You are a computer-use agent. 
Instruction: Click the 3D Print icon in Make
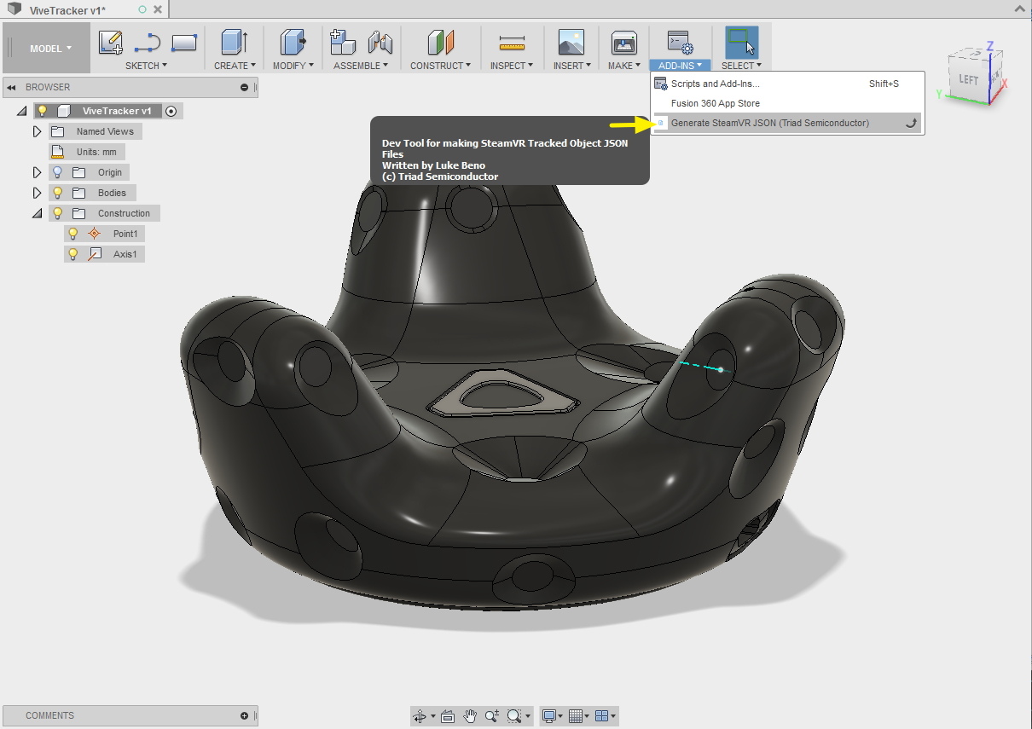(624, 43)
